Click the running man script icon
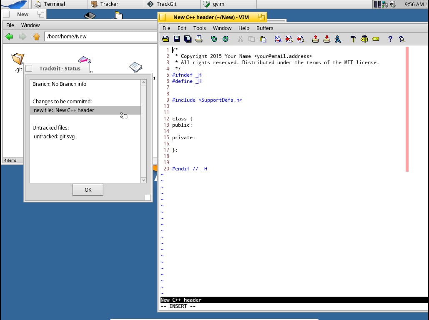Viewport: 429px width, 320px height. [338, 39]
